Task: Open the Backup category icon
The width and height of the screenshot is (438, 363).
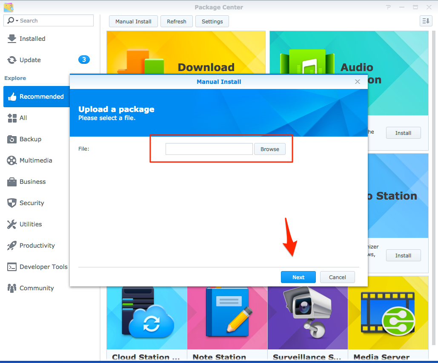Action: click(x=13, y=139)
